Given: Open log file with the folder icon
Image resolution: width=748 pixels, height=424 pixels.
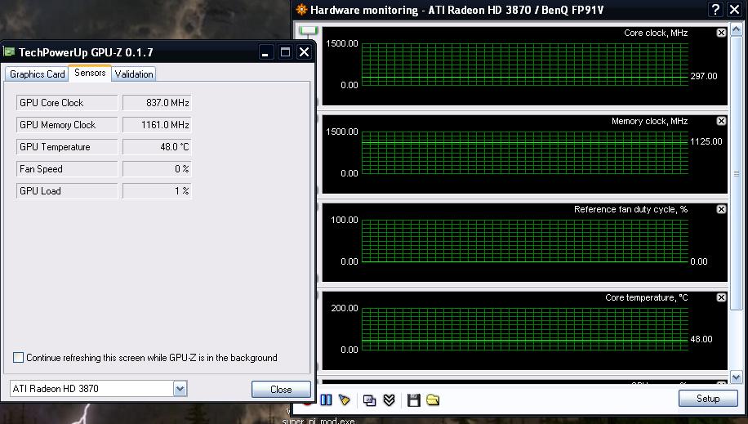Looking at the screenshot, I should click(x=433, y=399).
